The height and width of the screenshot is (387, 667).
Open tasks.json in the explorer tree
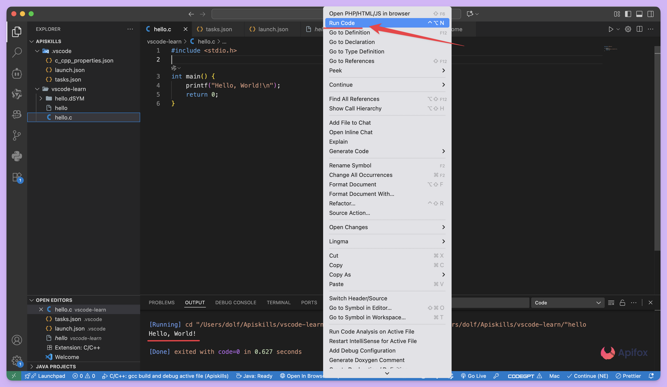(x=68, y=80)
